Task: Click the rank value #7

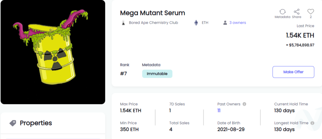Action: (x=123, y=73)
